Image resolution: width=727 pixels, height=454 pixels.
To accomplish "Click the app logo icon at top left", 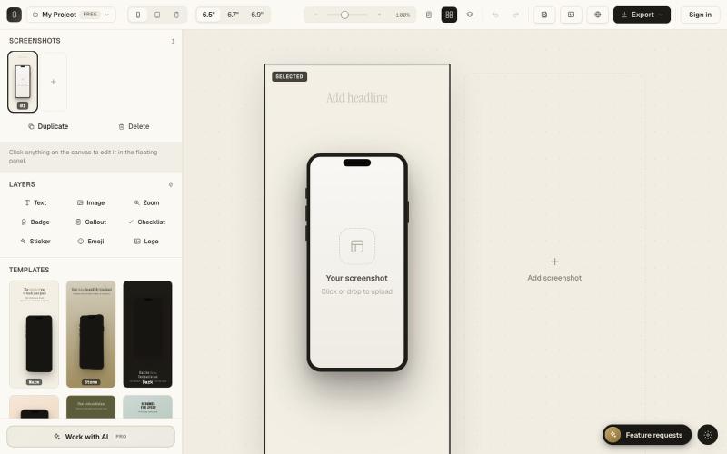I will [x=14, y=15].
